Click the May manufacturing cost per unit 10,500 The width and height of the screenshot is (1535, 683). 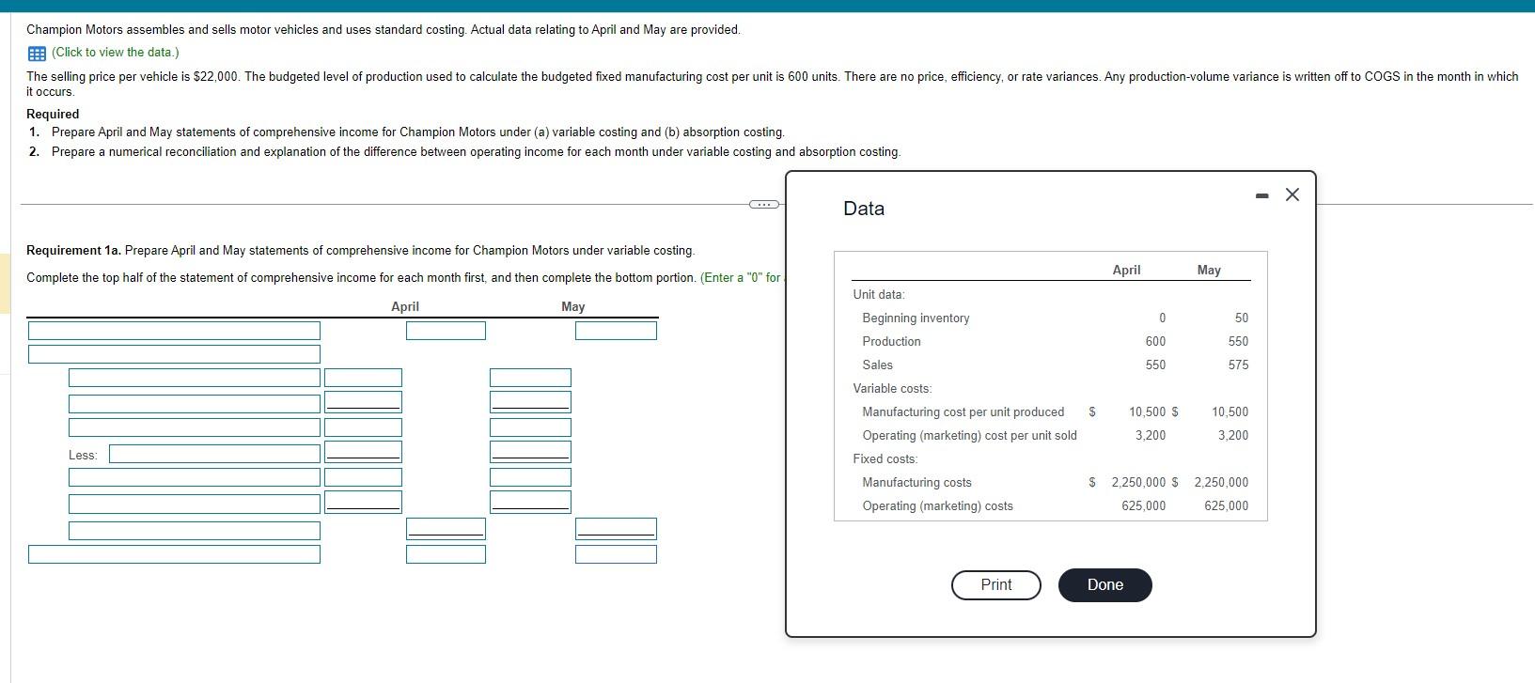1230,412
